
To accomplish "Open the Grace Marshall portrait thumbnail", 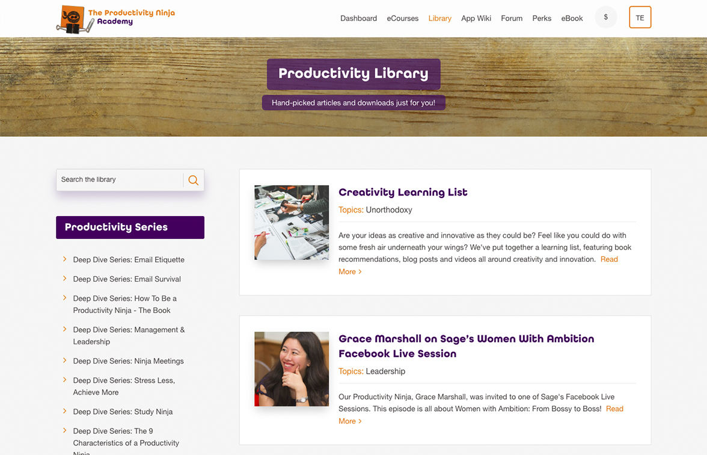I will tap(292, 369).
